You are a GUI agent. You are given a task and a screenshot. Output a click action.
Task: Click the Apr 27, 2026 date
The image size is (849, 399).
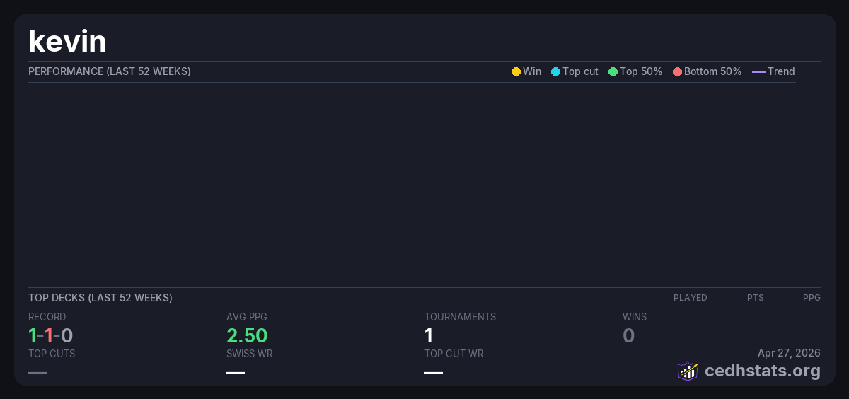[x=789, y=353]
